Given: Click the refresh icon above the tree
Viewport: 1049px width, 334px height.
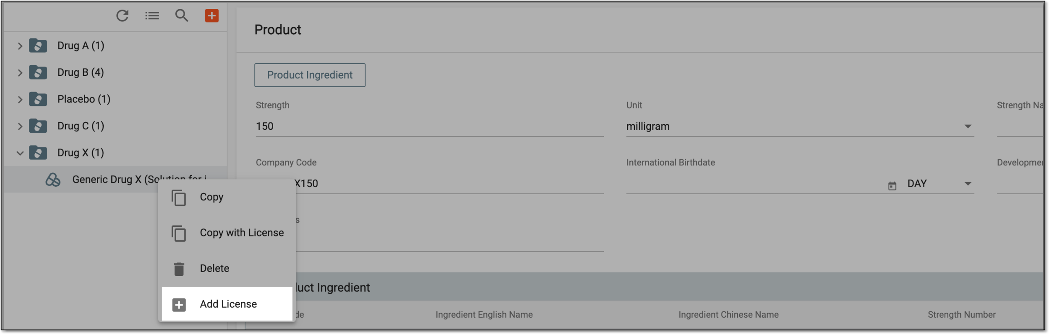Looking at the screenshot, I should (x=122, y=16).
